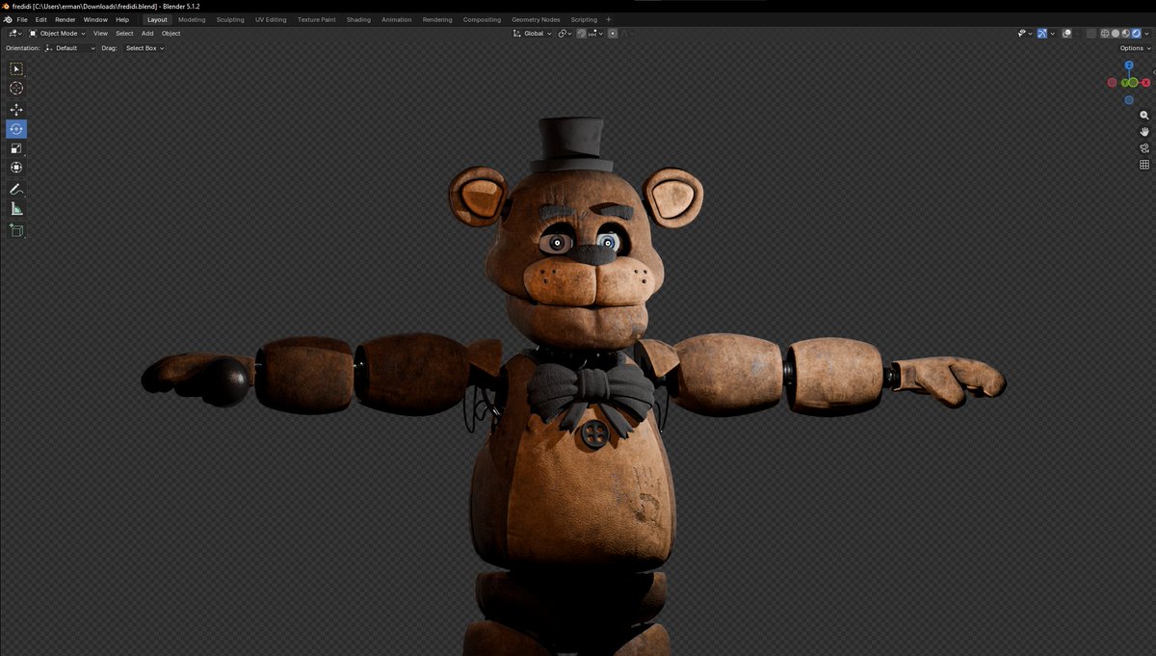
Task: Switch to the Geometry Nodes workspace tab
Action: point(536,19)
